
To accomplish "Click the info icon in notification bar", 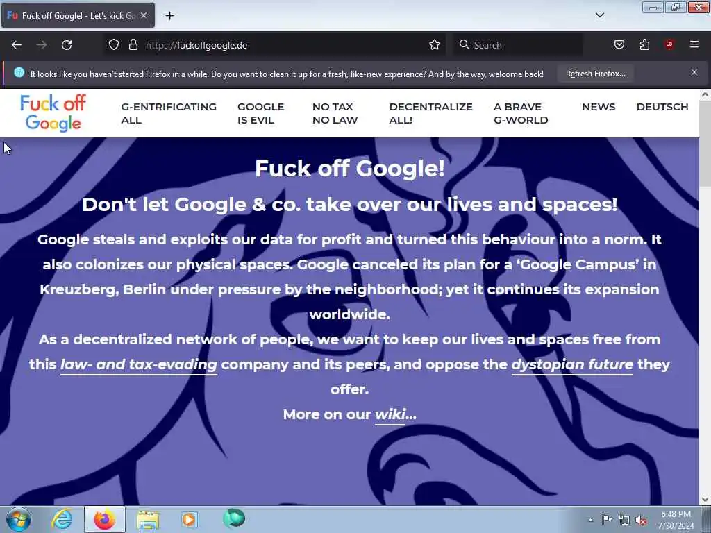I will (x=19, y=72).
